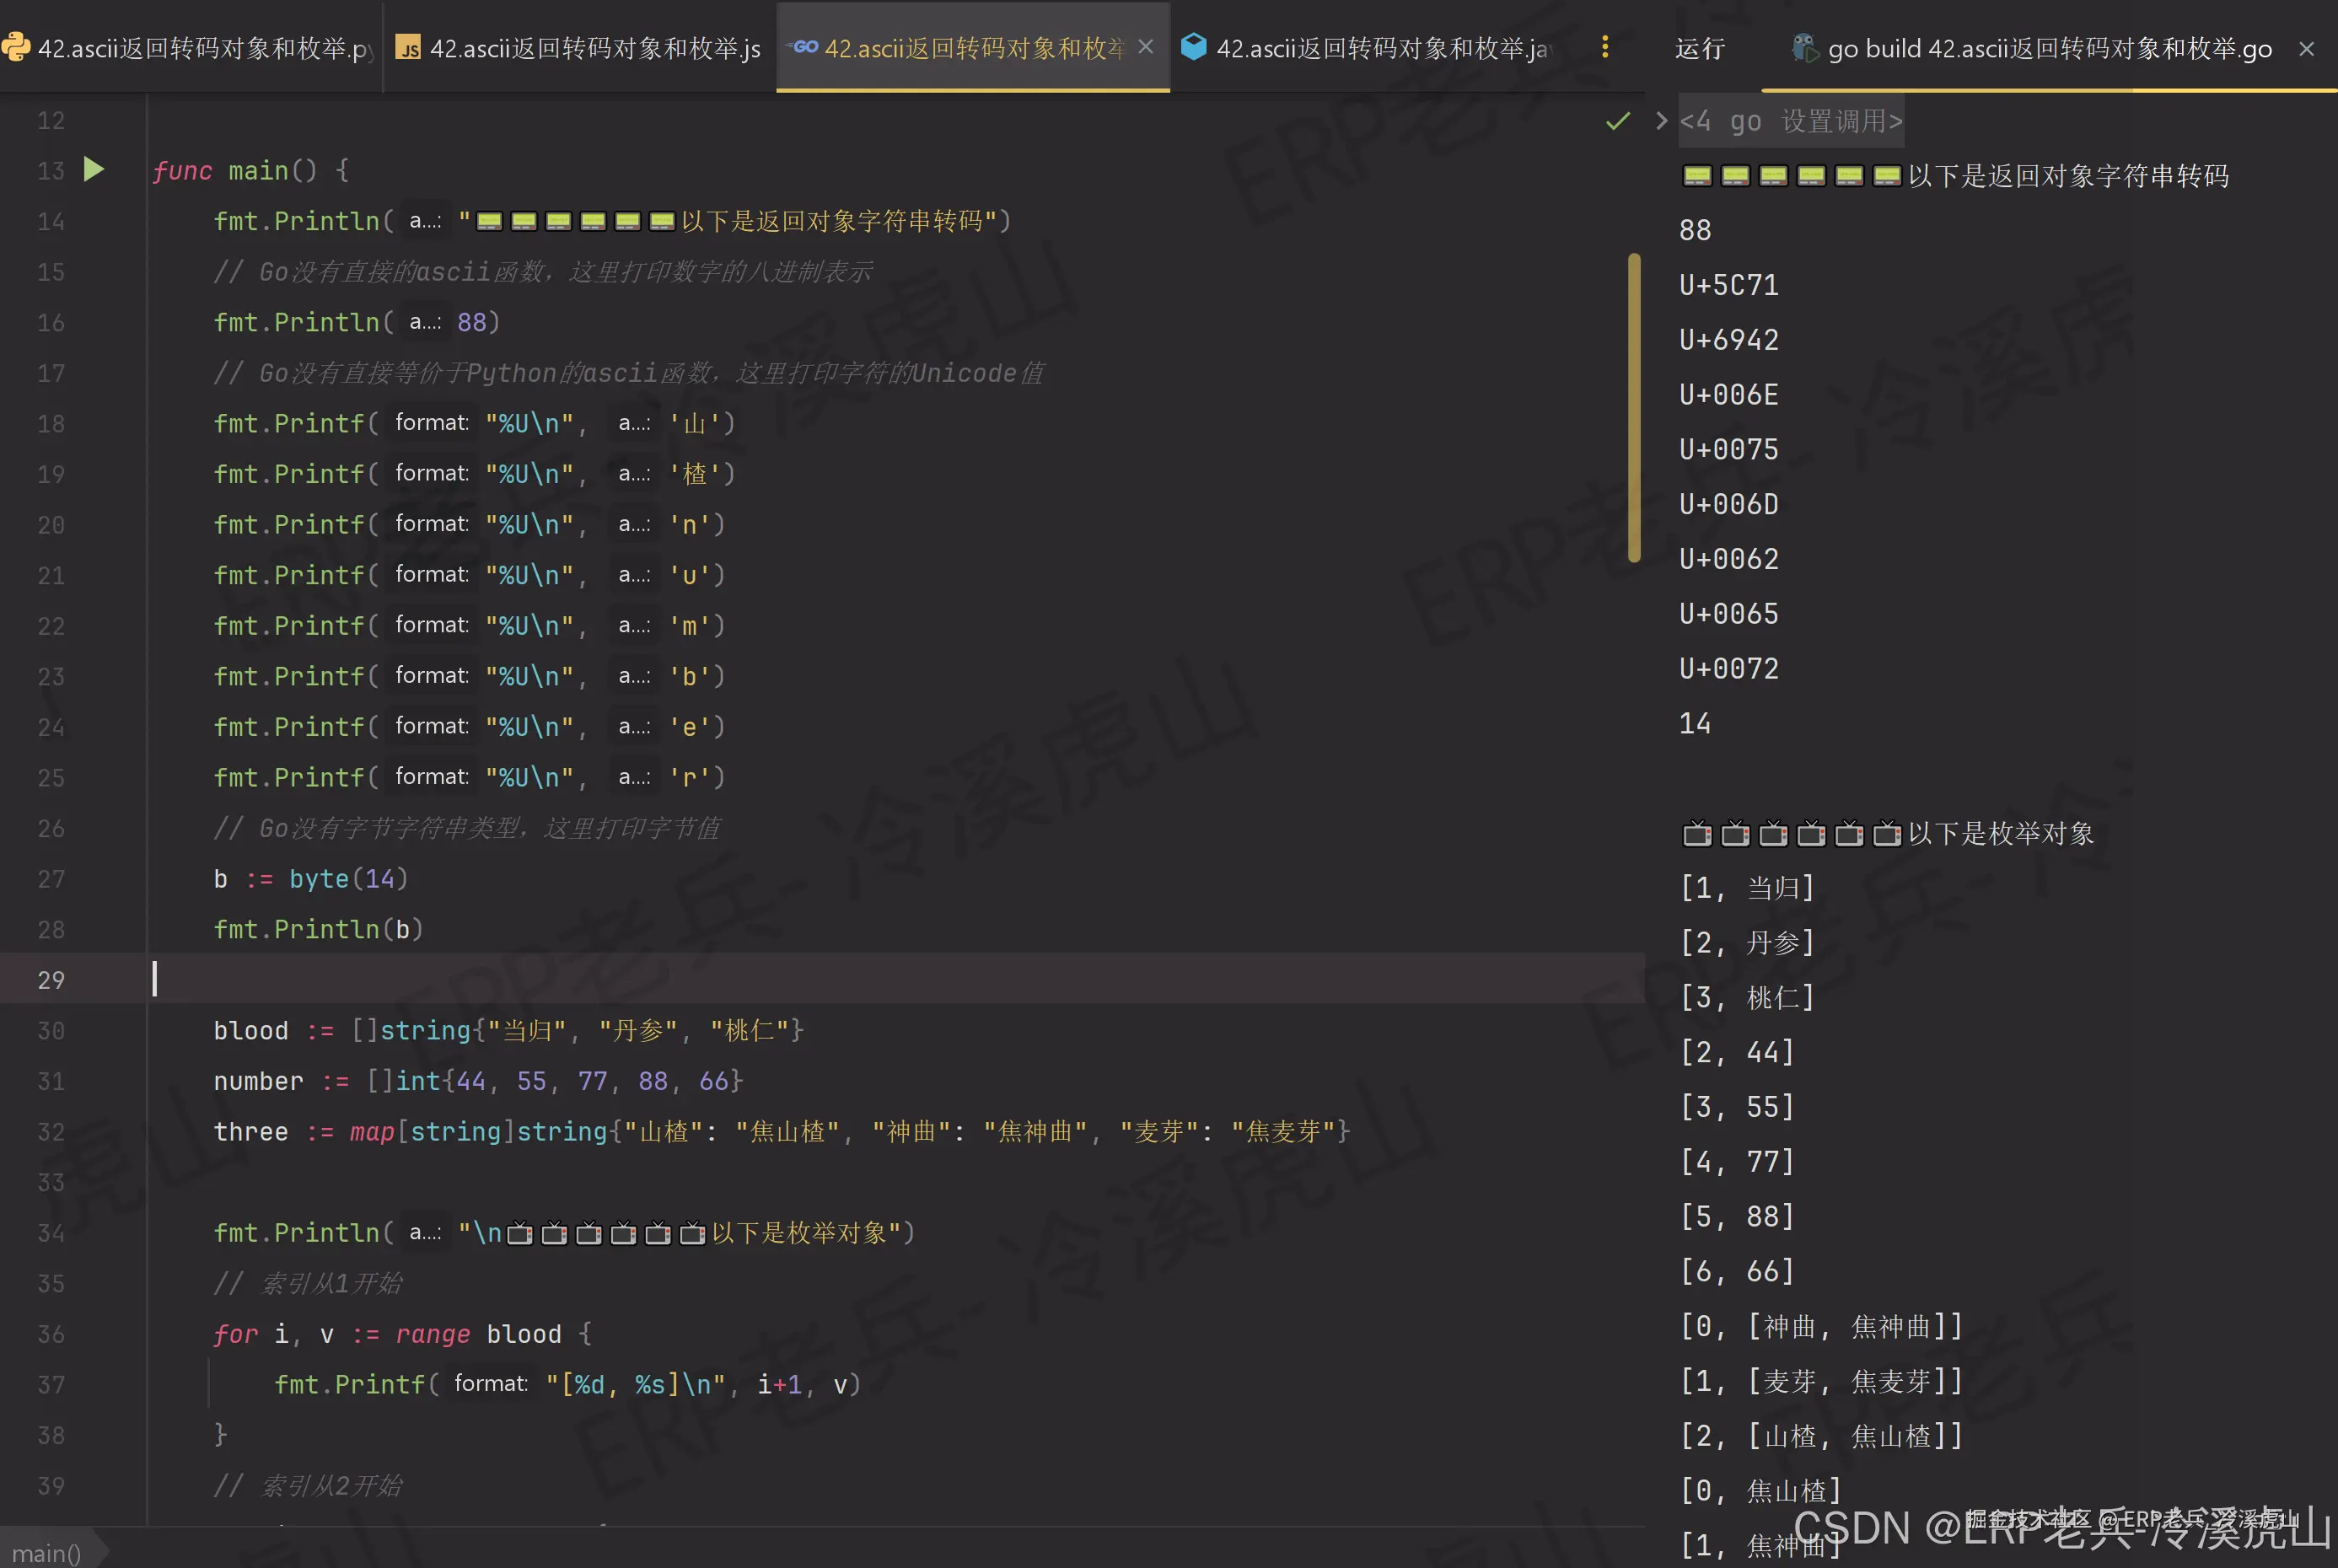The height and width of the screenshot is (1568, 2338).
Task: Close the active Go file tab
Action: (1146, 47)
